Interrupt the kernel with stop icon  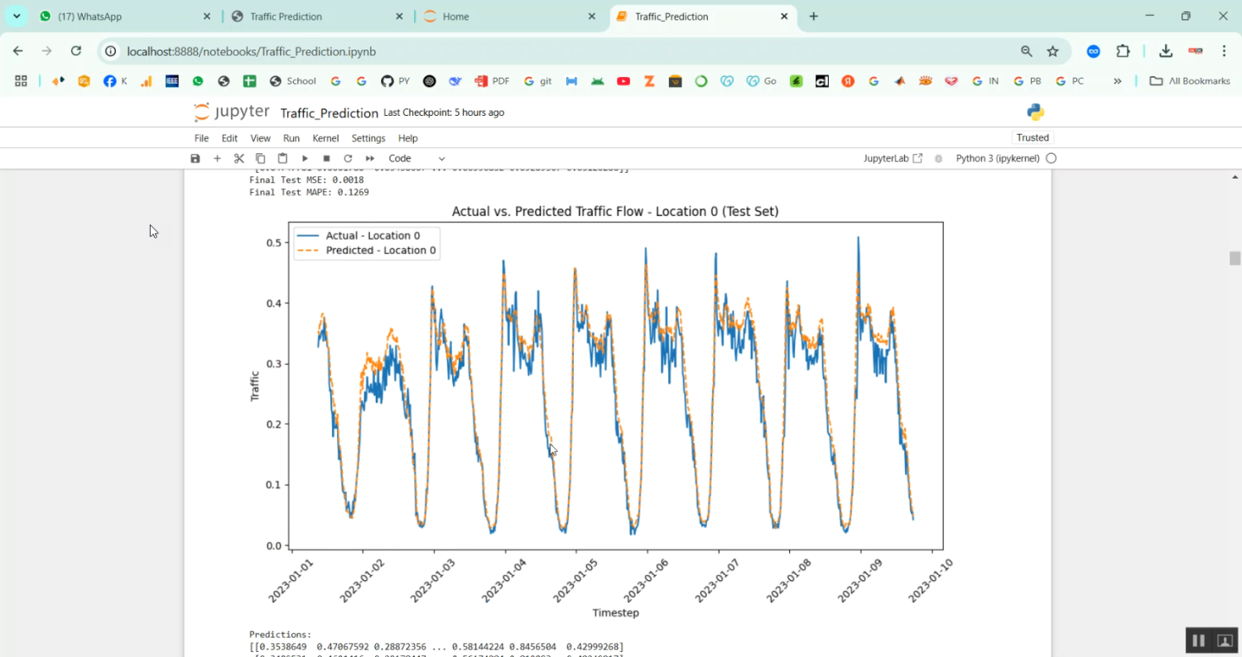tap(326, 158)
